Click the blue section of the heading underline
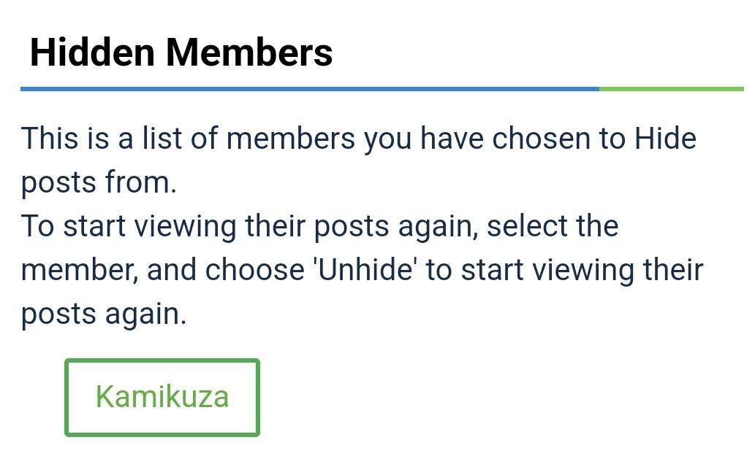Viewport: 755px width, 456px height. 307,89
